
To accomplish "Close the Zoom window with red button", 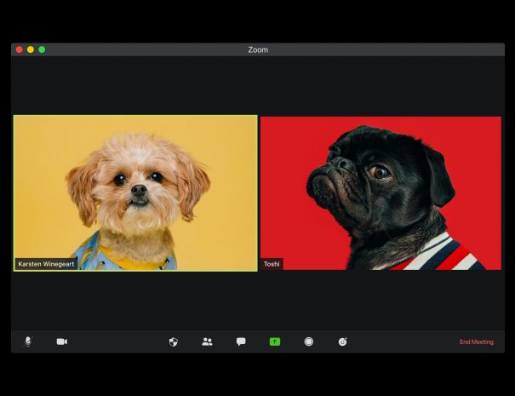I will click(19, 49).
